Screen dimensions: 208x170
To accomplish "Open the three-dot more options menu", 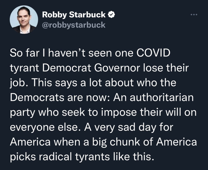I will (194, 14).
